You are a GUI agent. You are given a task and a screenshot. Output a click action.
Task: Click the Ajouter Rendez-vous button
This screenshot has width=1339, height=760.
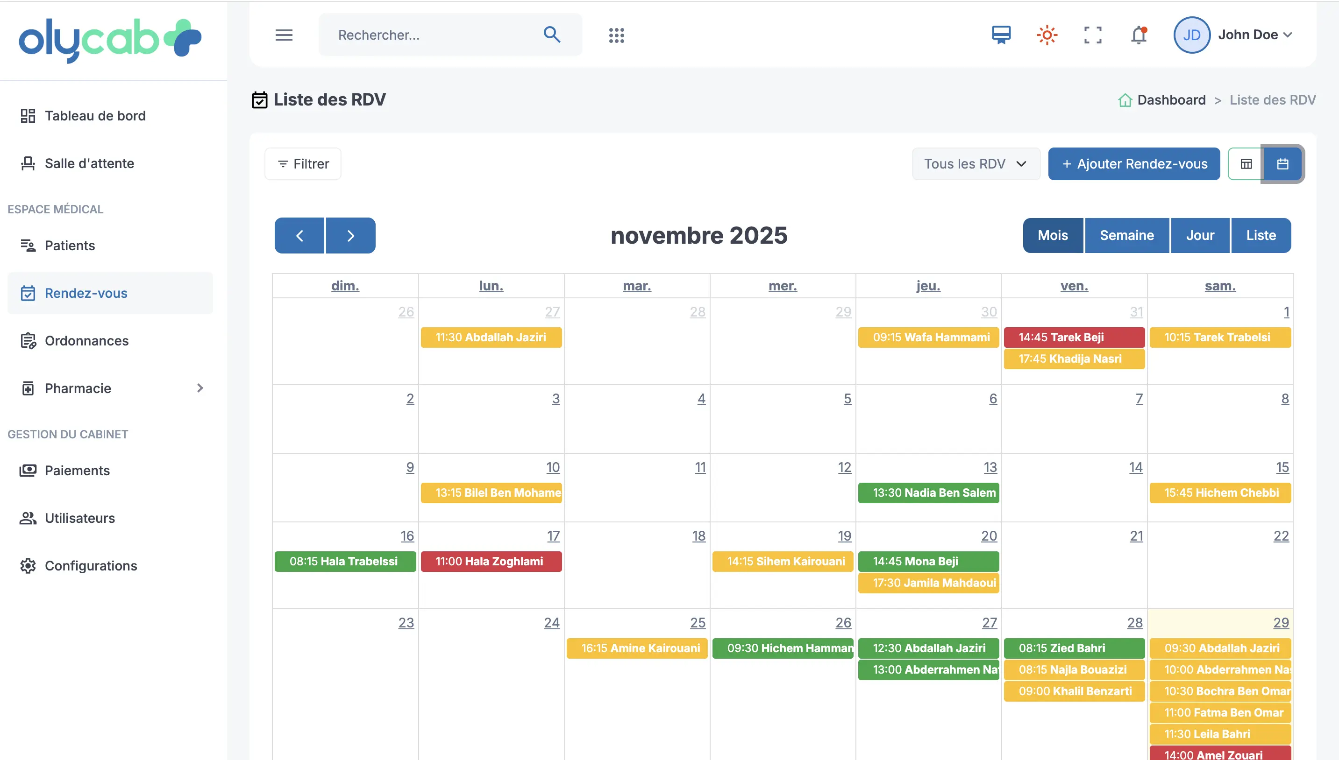pyautogui.click(x=1134, y=164)
